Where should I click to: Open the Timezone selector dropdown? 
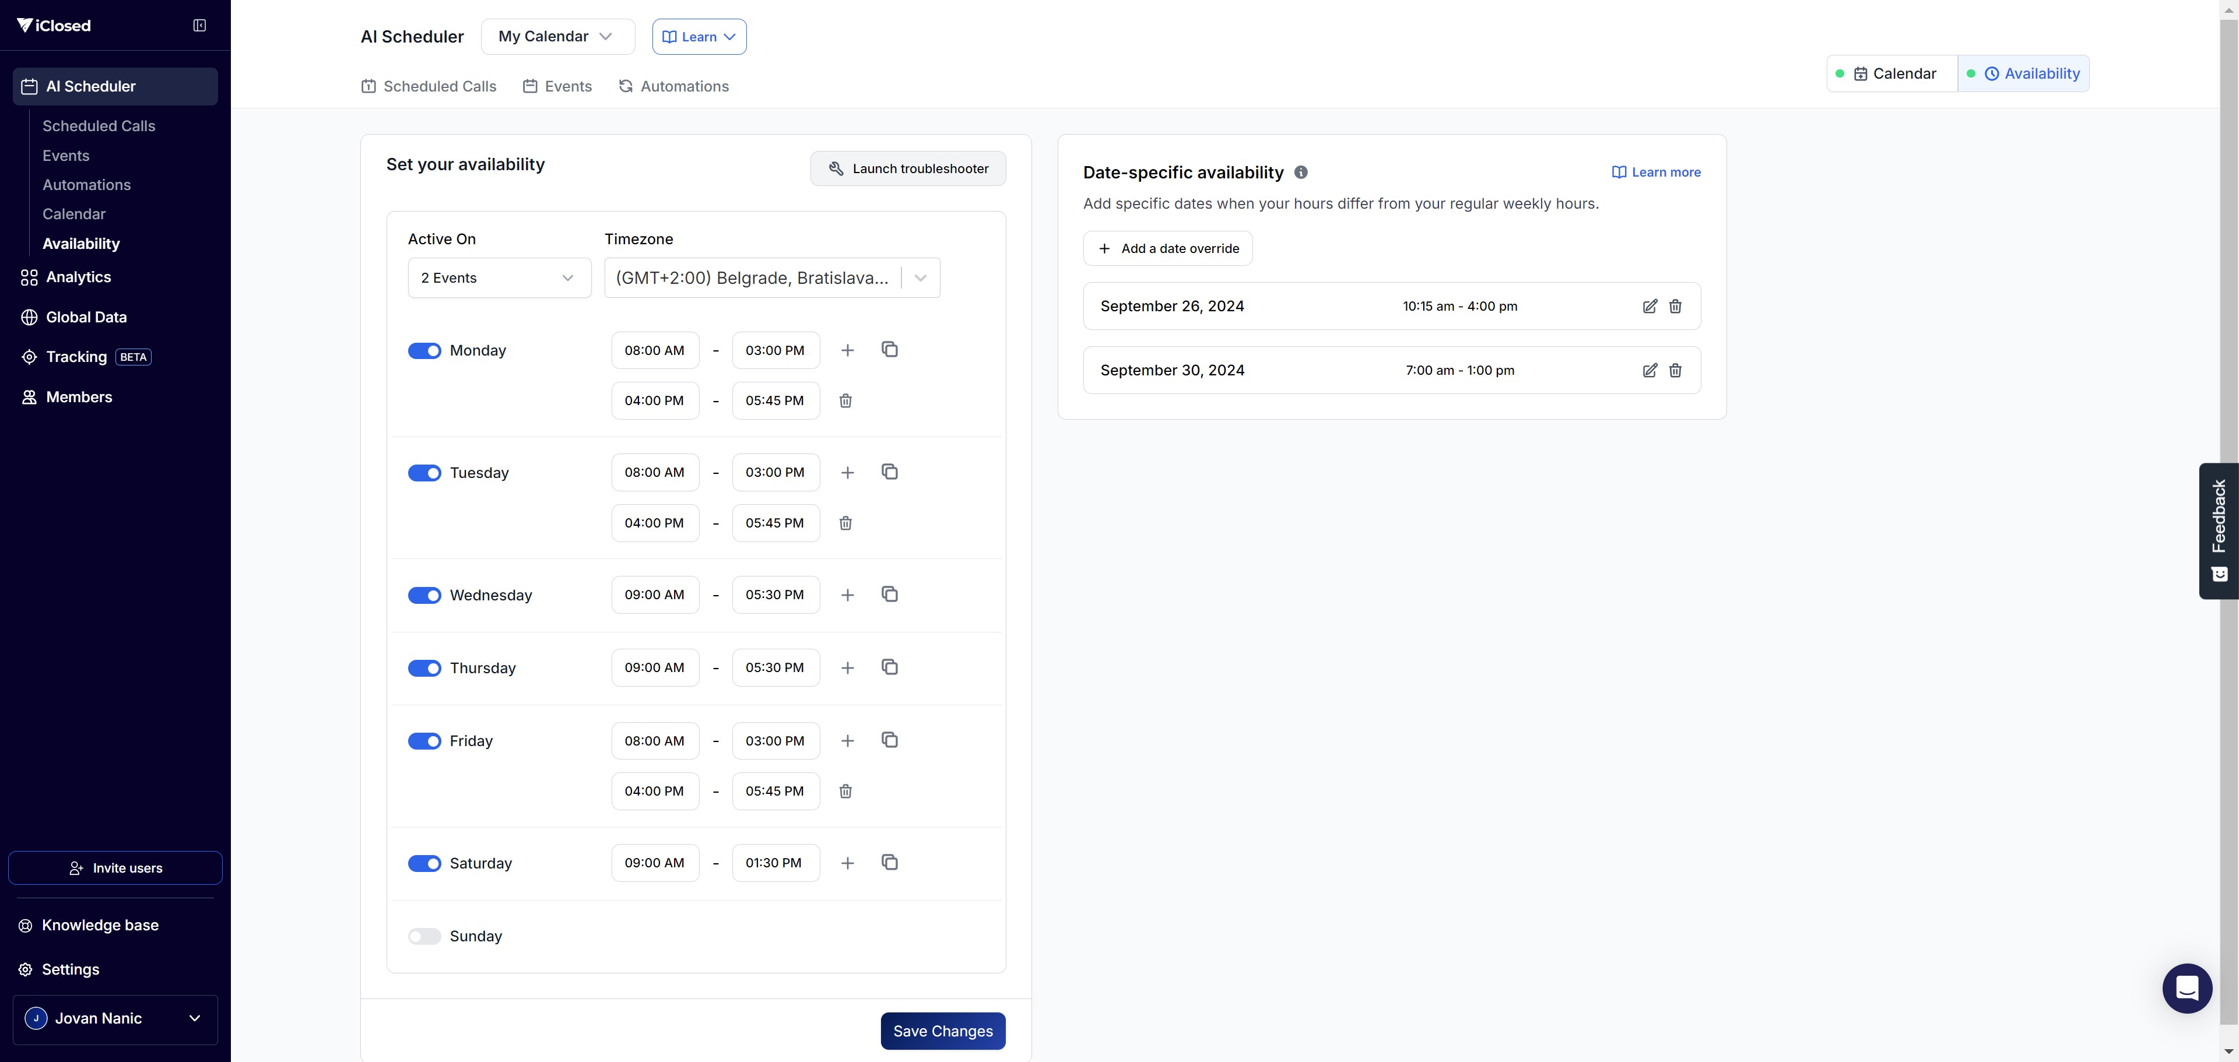(x=772, y=278)
